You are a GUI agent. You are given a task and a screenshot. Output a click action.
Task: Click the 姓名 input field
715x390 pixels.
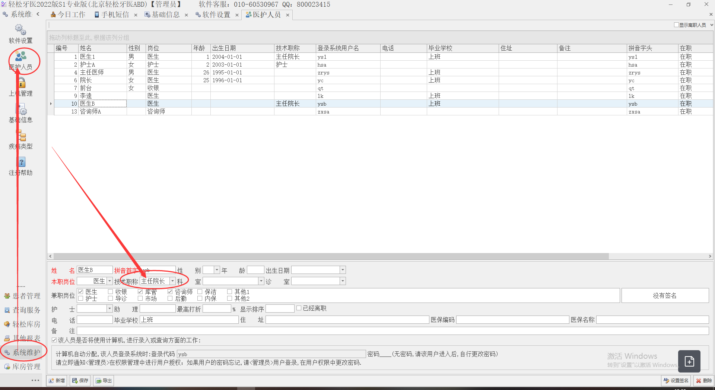coord(95,270)
